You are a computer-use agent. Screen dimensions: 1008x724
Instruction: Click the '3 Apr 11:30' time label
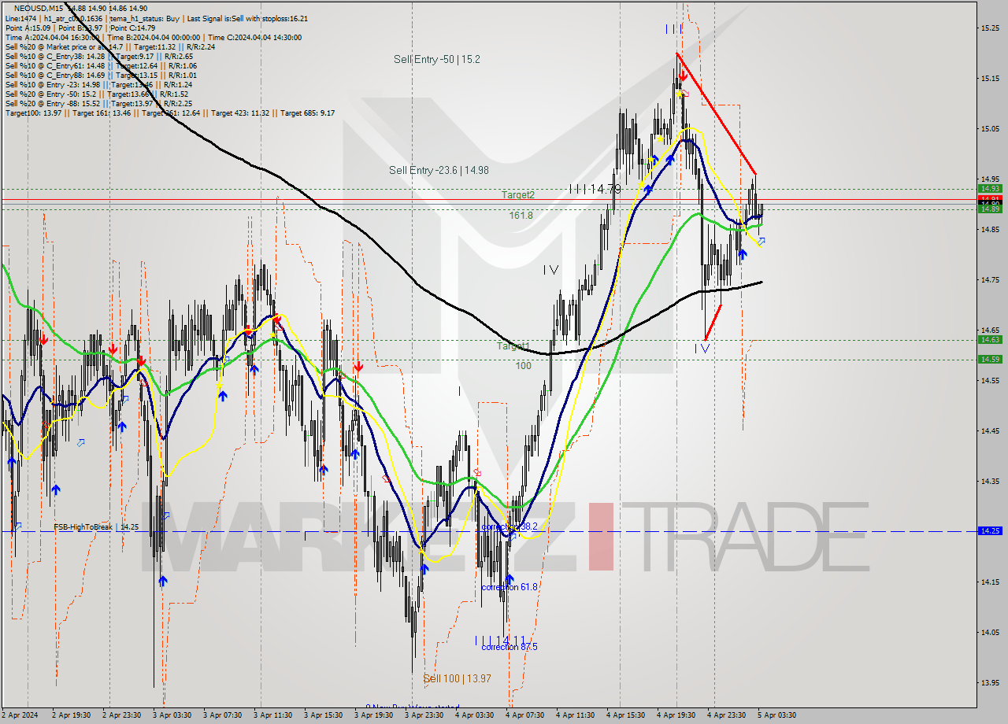point(273,715)
